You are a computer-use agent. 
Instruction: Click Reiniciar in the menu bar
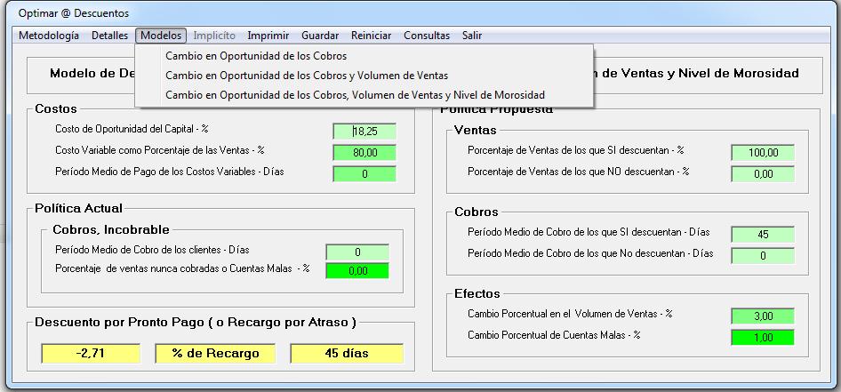point(371,36)
